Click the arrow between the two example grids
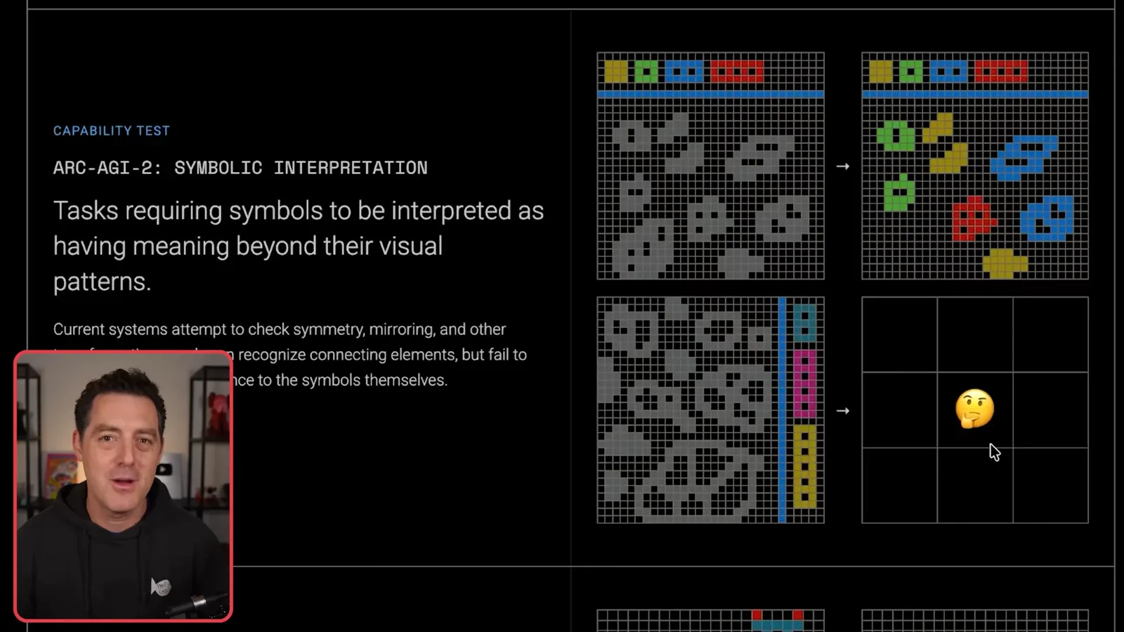This screenshot has width=1124, height=632. pos(843,166)
